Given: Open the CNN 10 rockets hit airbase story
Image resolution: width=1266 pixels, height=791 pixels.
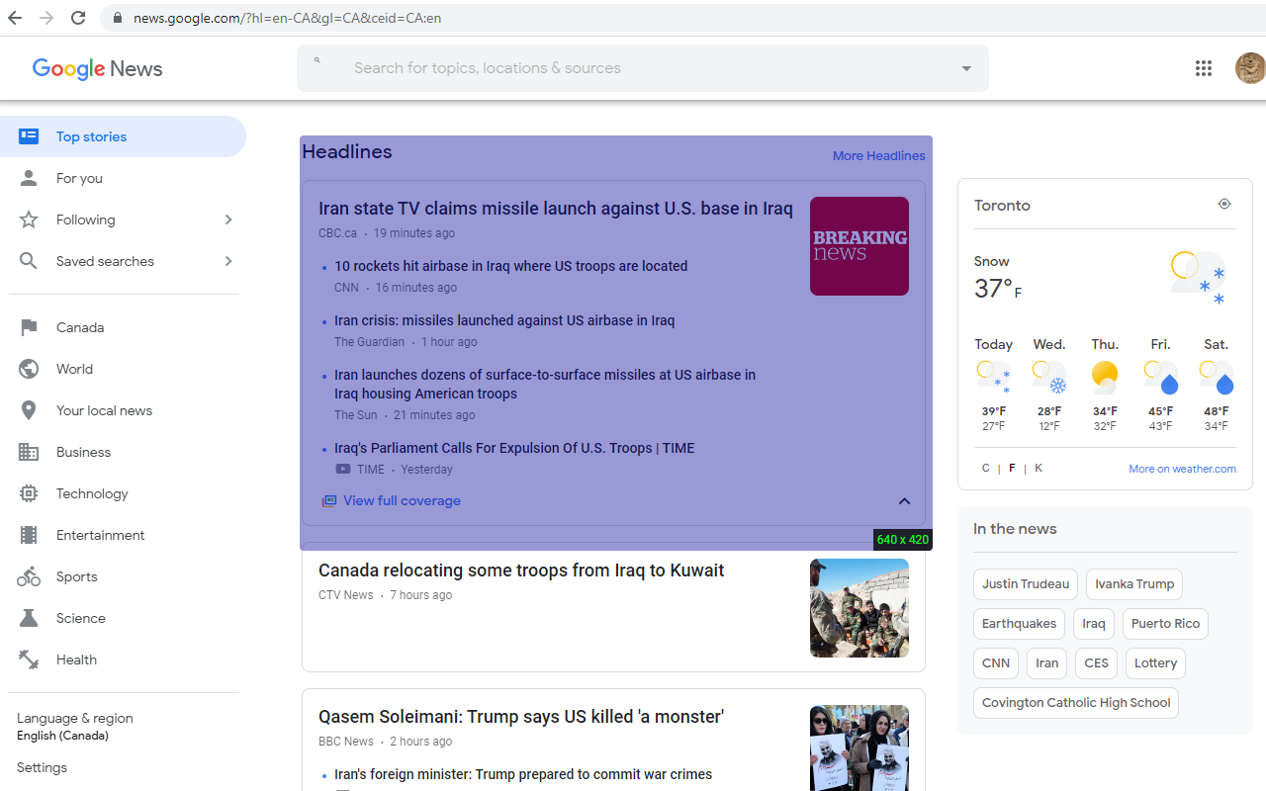Looking at the screenshot, I should (510, 266).
